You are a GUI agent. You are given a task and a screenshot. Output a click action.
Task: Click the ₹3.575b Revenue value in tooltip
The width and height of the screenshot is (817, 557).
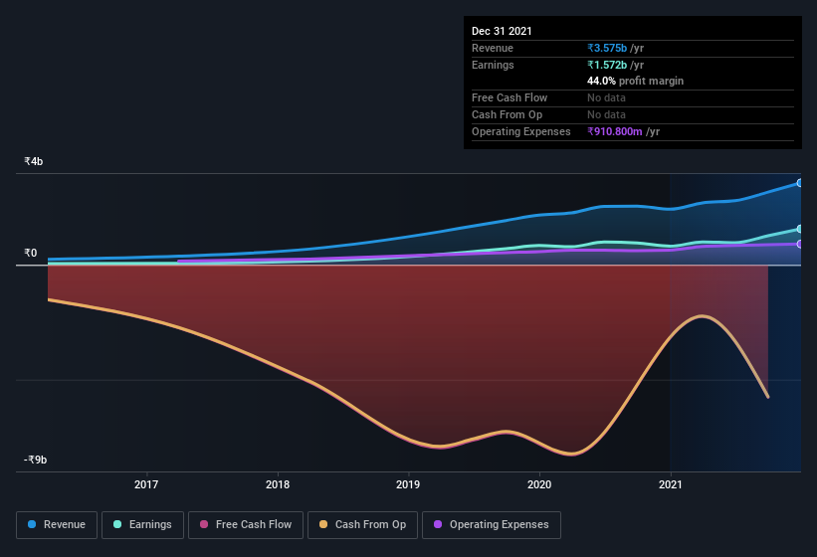[x=607, y=48]
